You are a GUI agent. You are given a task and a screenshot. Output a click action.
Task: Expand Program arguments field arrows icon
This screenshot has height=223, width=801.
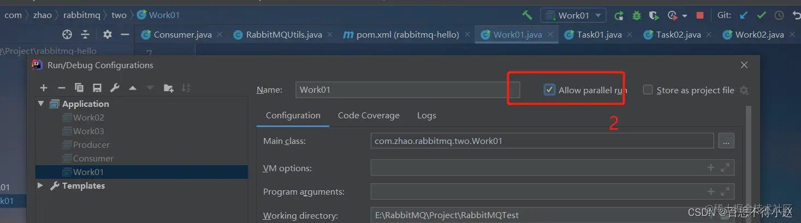tap(725, 191)
